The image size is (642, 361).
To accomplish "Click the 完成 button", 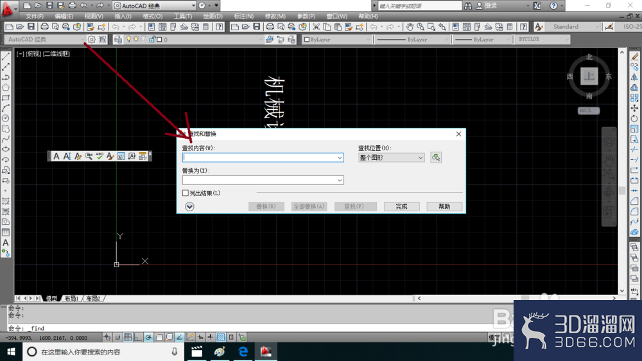I will pos(402,207).
